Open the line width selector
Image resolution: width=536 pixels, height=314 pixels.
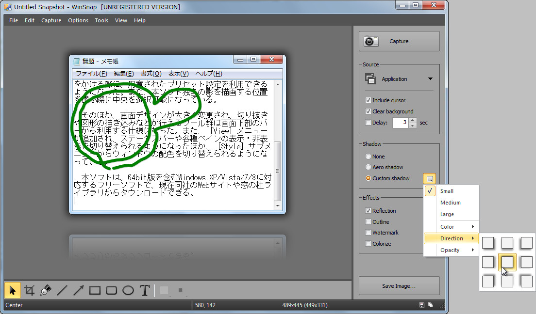click(180, 290)
